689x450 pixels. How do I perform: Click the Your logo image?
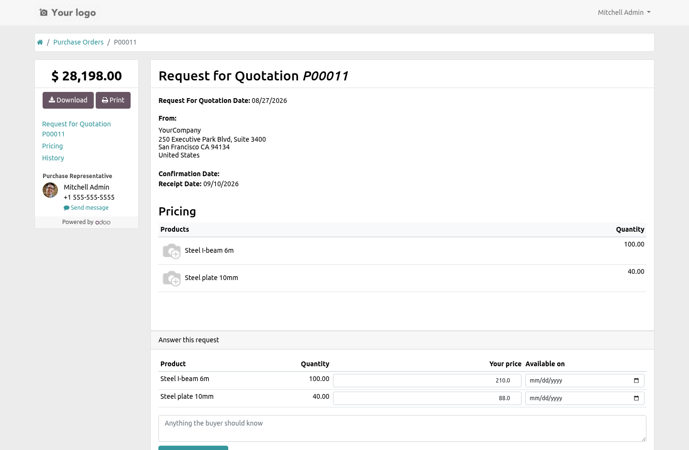coord(67,12)
